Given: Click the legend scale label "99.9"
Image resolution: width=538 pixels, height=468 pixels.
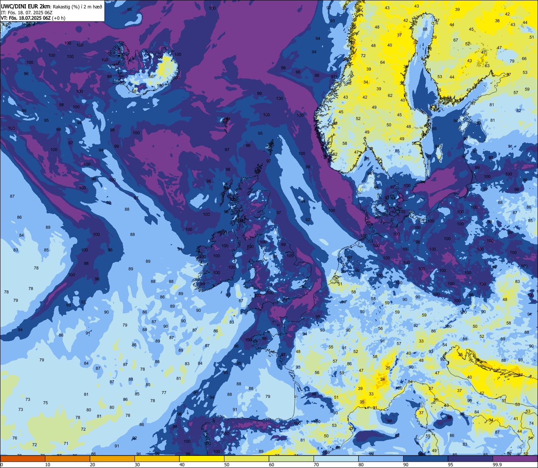Looking at the screenshot, I should click(x=497, y=465).
